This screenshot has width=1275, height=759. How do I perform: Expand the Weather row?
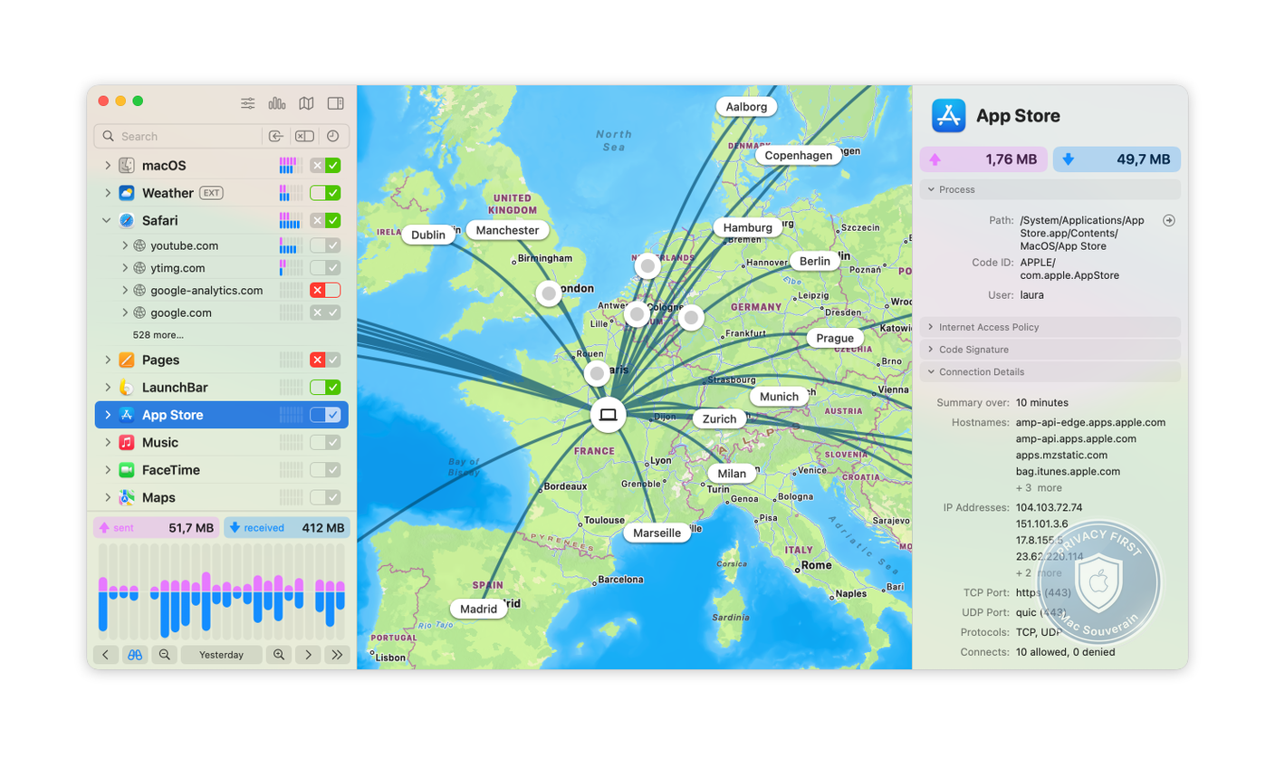click(x=107, y=193)
